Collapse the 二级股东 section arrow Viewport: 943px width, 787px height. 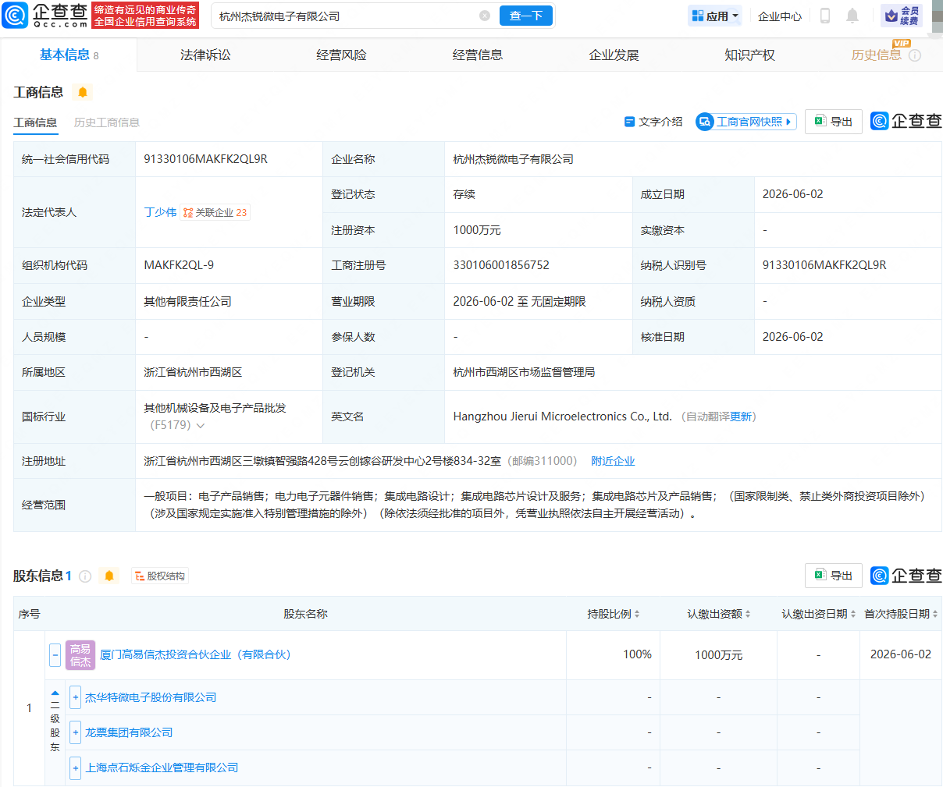tap(55, 693)
